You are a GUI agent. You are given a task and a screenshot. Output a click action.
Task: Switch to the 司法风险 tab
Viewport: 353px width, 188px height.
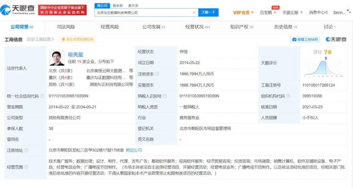coord(66,27)
